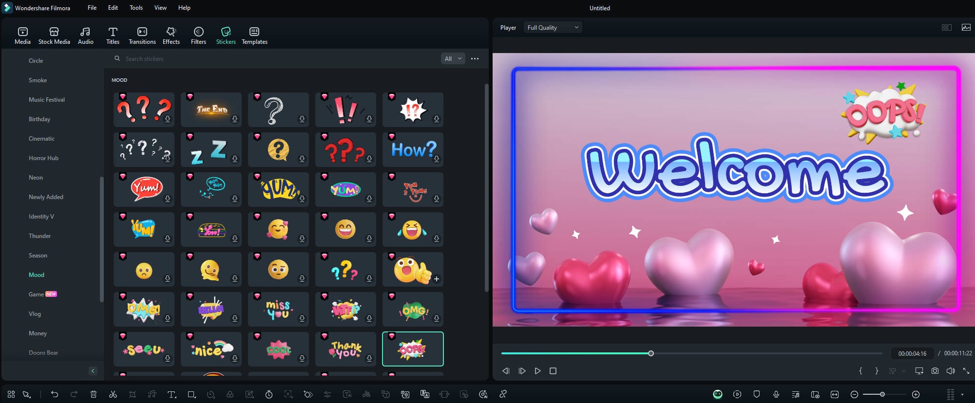Image resolution: width=975 pixels, height=403 pixels.
Task: Add a keyframe with the diamond icon
Action: point(308,394)
